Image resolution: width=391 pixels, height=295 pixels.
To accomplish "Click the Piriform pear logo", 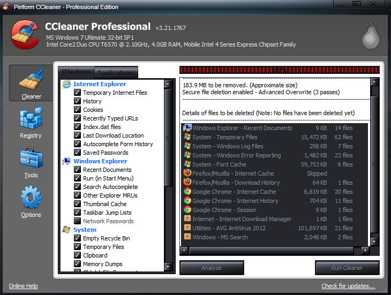I will coord(371,36).
